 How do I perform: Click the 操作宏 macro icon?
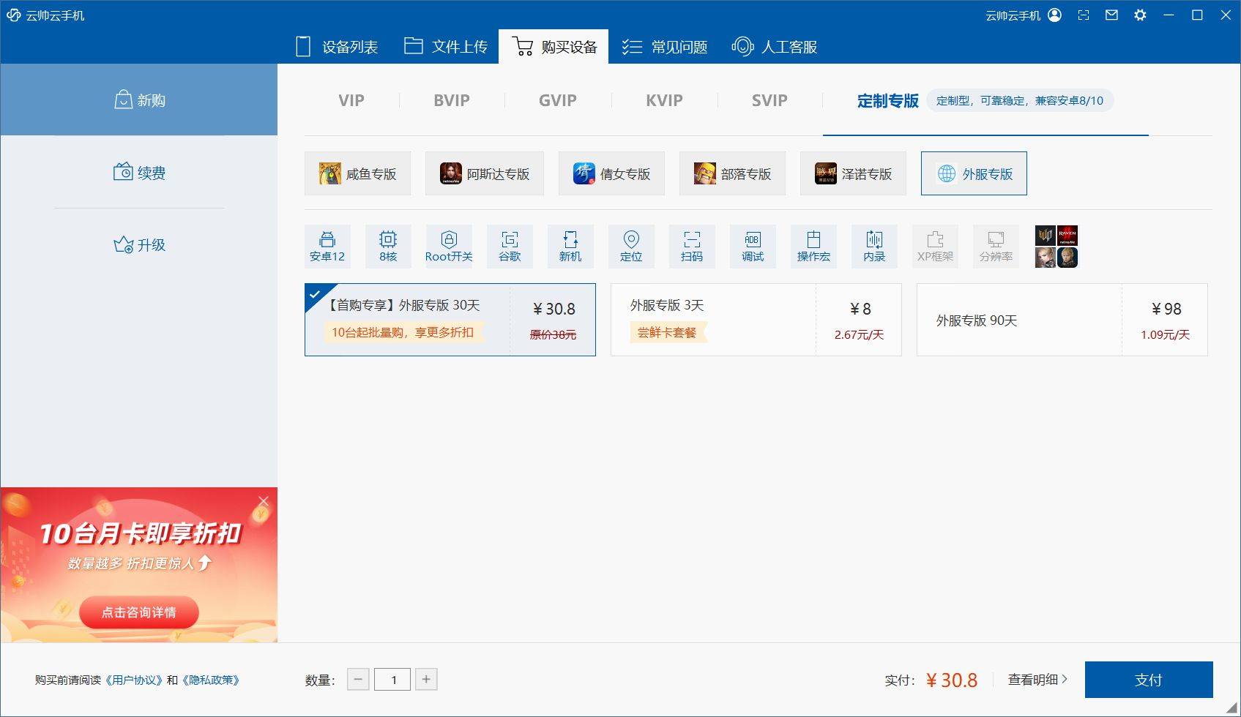click(x=813, y=247)
